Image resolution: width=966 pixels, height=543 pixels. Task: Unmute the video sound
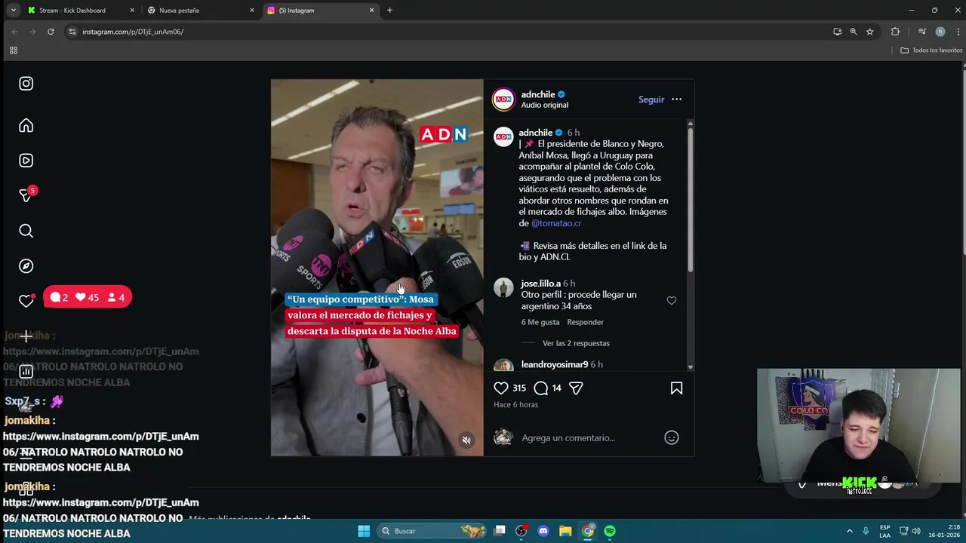tap(466, 440)
